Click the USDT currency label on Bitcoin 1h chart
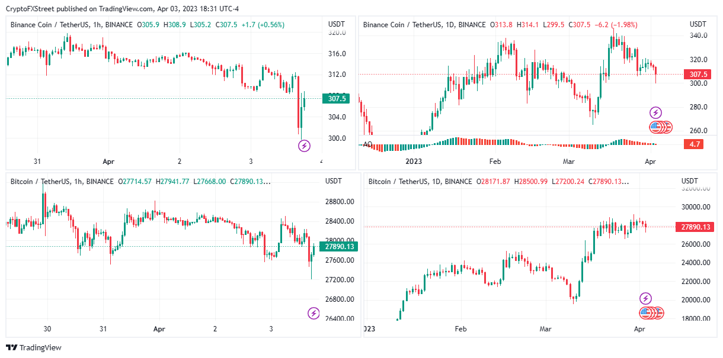723x358 pixels. point(334,181)
